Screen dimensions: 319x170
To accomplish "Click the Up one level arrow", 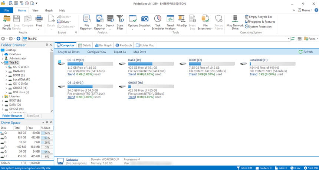I will pyautogui.click(x=19, y=39).
